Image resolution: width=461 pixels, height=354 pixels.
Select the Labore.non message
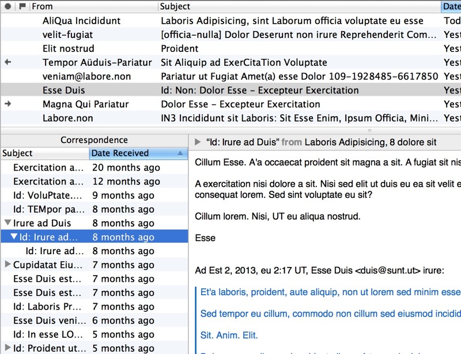(x=231, y=118)
